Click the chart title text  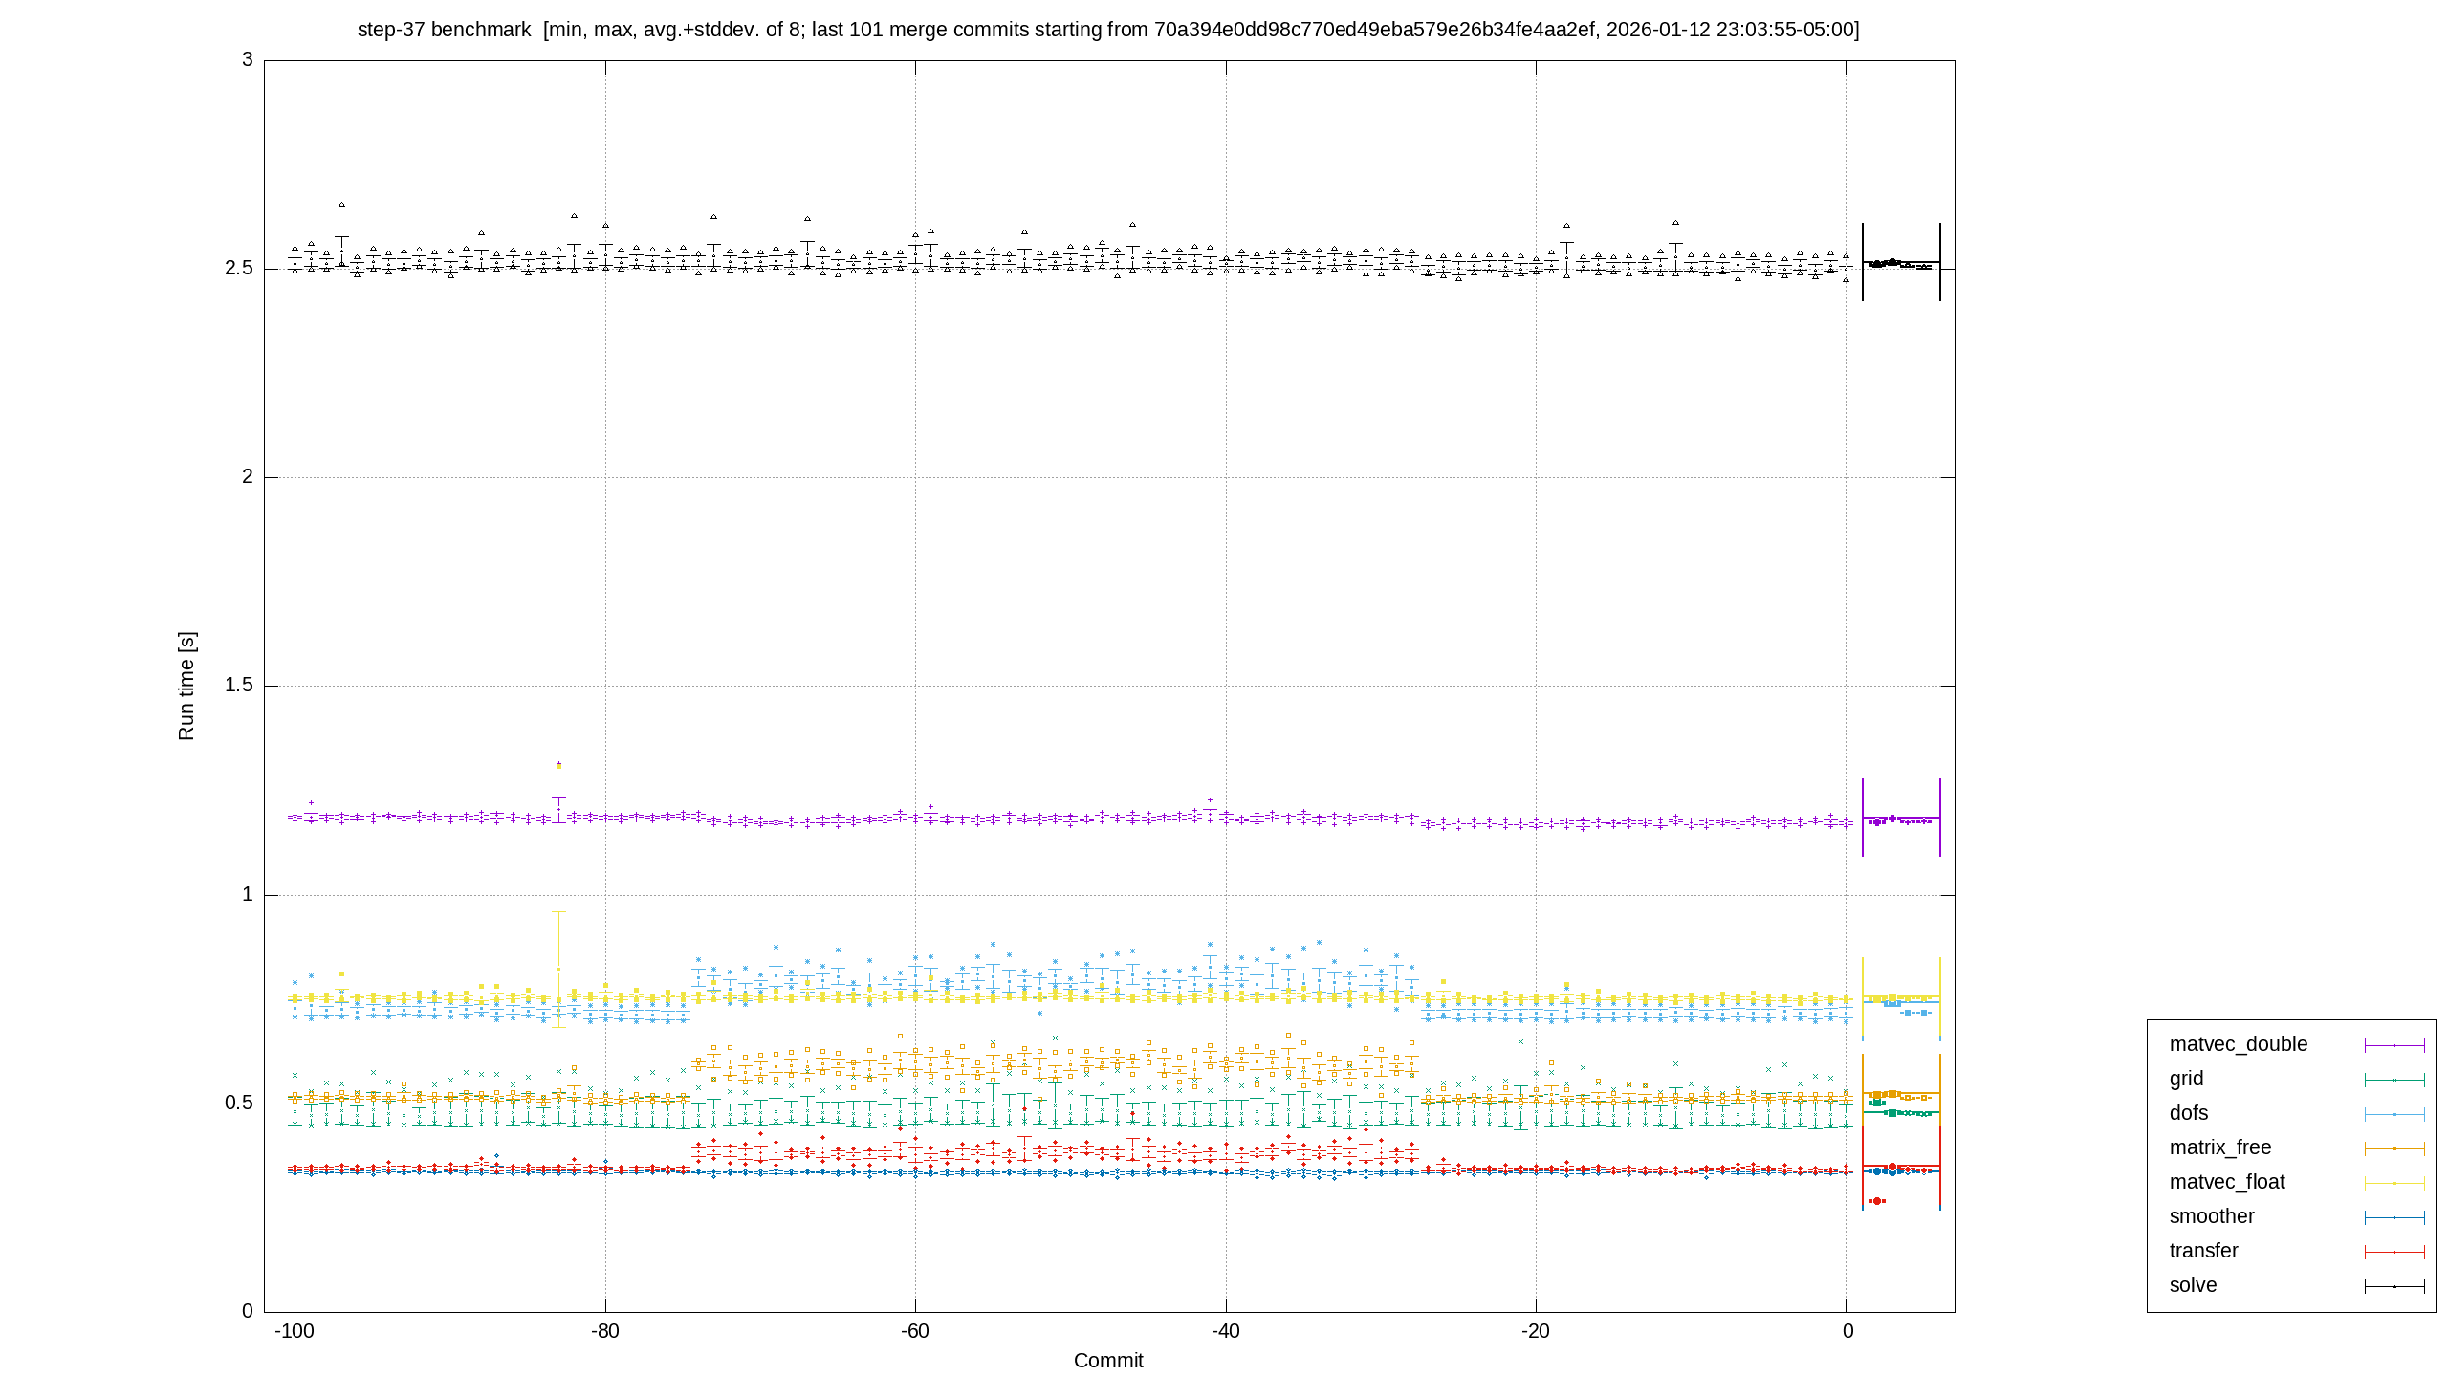coord(1108,30)
